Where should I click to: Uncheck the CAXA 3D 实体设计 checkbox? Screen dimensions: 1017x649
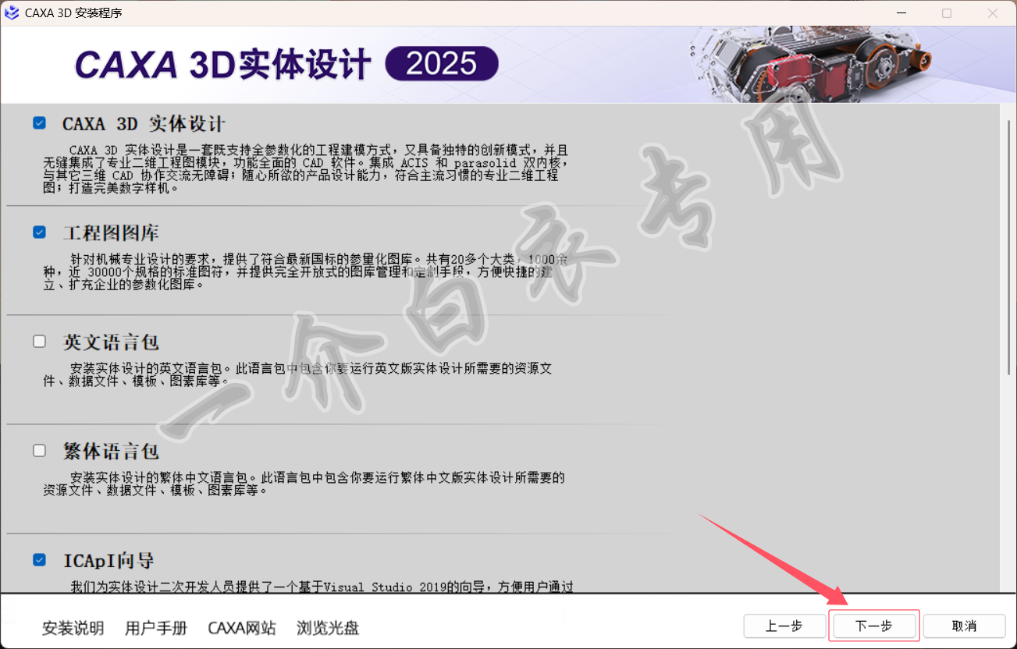[x=39, y=123]
